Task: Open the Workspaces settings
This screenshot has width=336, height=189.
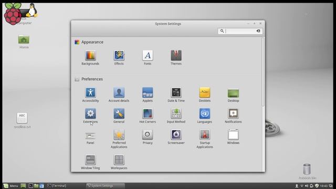Action: (119, 162)
